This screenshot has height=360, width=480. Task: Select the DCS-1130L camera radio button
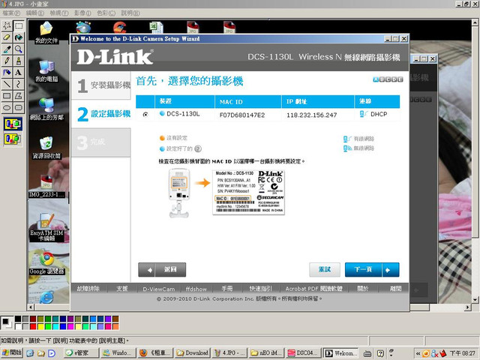point(145,115)
